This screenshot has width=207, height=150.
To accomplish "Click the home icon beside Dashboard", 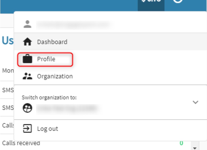I will [x=27, y=42].
